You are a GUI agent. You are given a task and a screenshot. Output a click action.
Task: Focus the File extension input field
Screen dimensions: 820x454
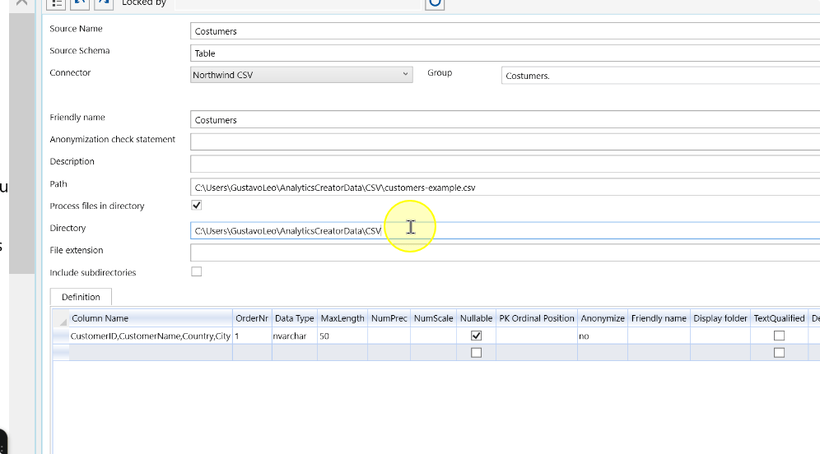point(506,252)
